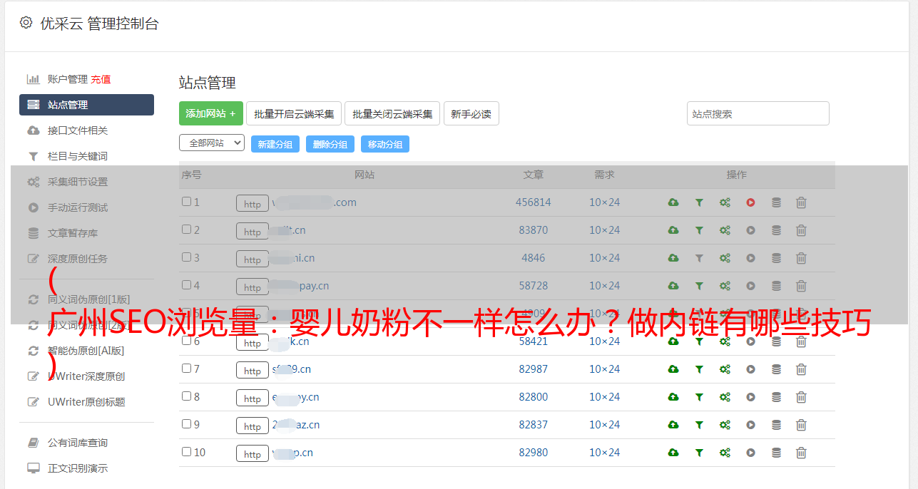Image resolution: width=918 pixels, height=489 pixels.
Task: Open the 新手必读 button
Action: [471, 113]
